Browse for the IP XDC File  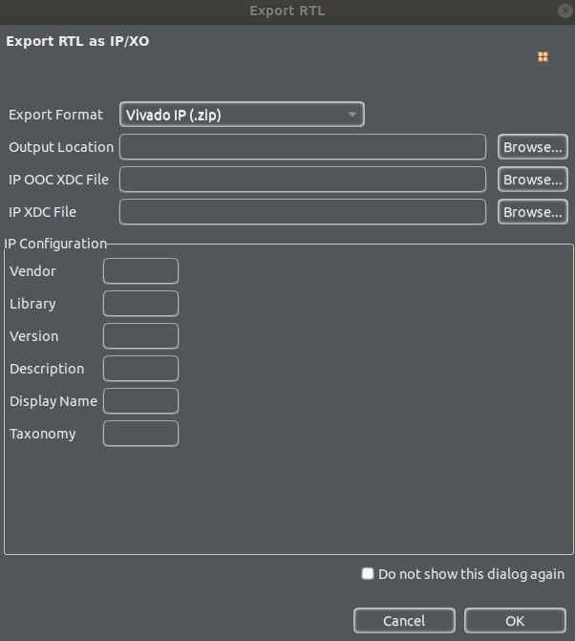pos(532,212)
